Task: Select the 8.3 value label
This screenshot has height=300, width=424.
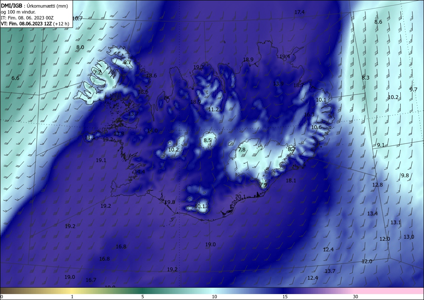Action: tap(365, 78)
